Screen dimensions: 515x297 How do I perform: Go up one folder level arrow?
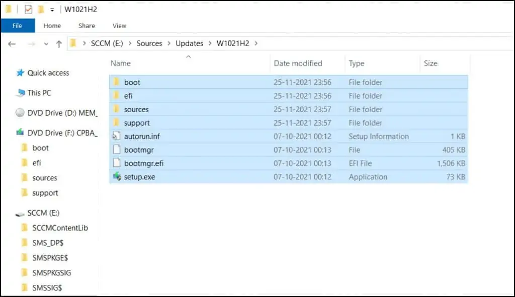coord(59,44)
